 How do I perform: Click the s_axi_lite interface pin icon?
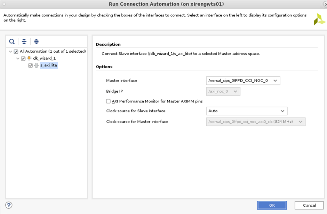point(36,64)
